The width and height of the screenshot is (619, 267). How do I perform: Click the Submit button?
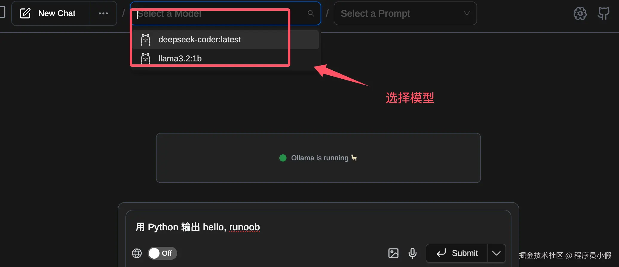click(x=457, y=253)
